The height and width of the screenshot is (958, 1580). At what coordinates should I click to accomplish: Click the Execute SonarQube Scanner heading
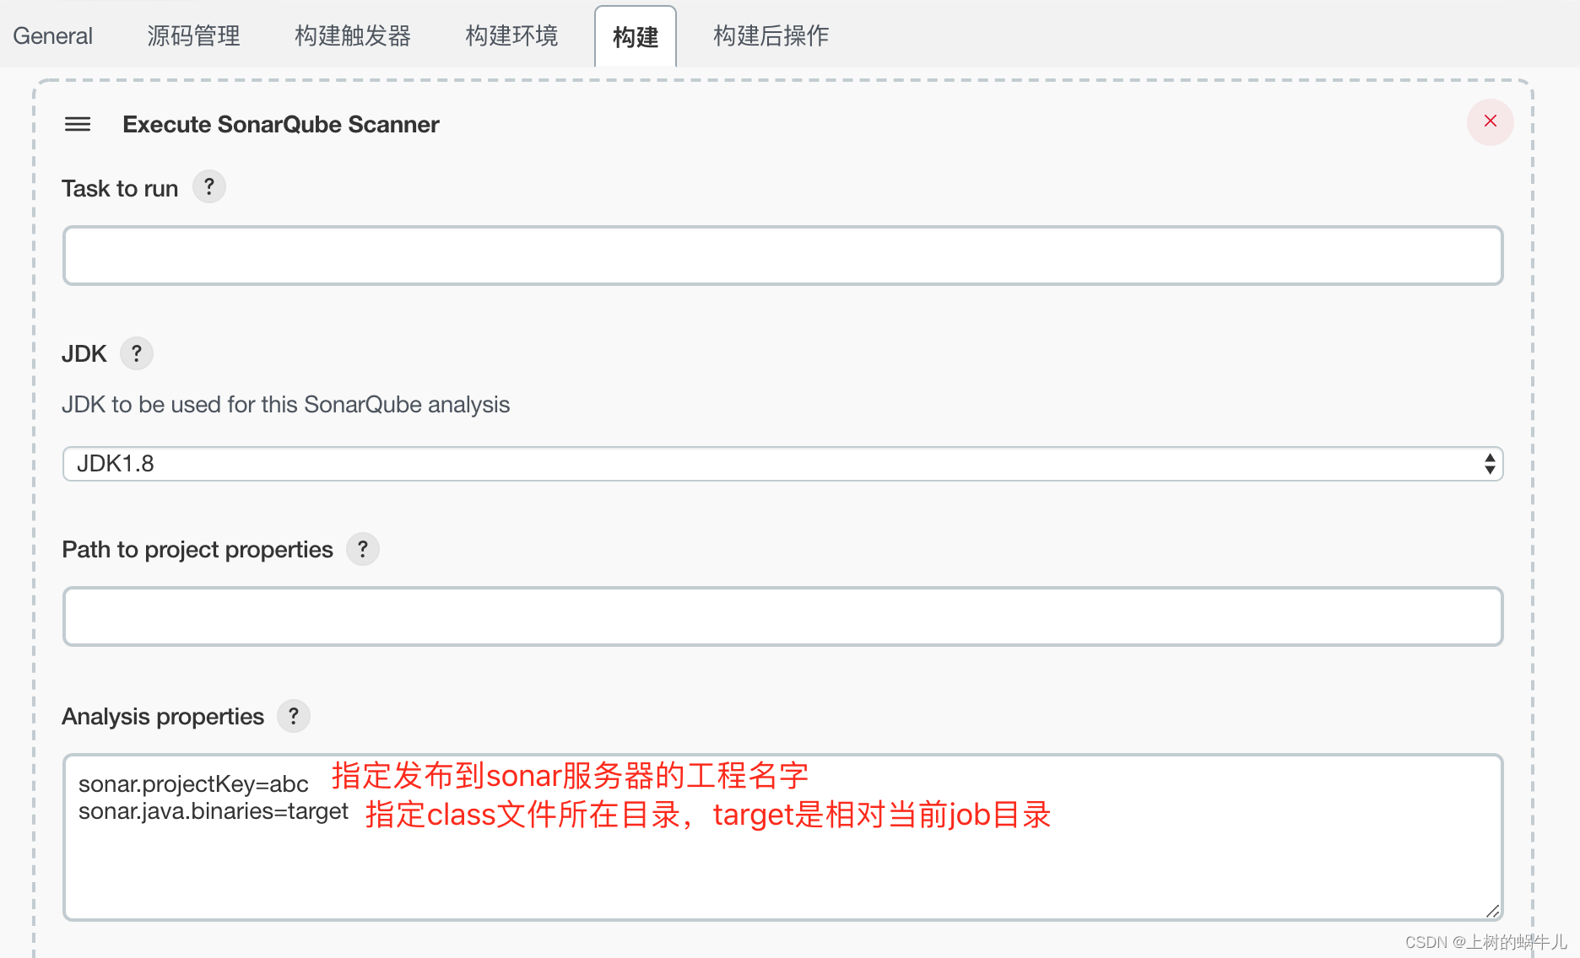pyautogui.click(x=281, y=125)
